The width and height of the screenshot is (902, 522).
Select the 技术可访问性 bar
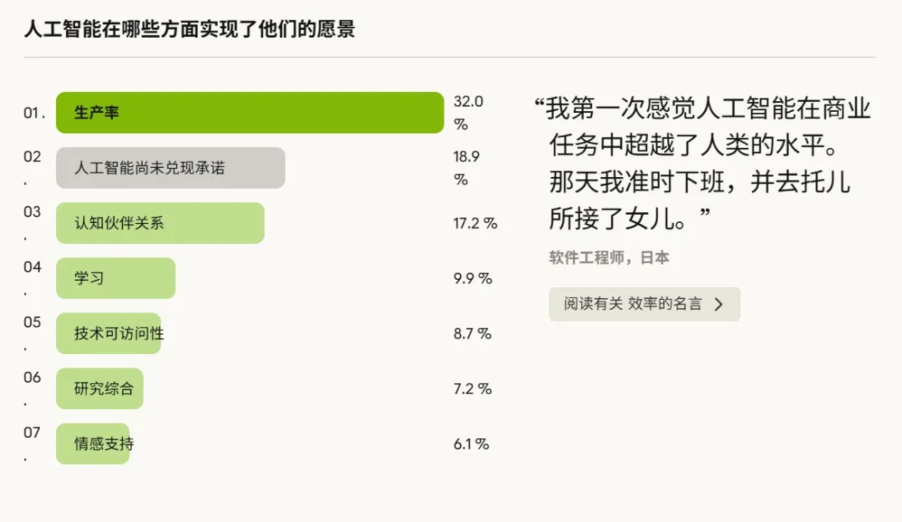(108, 333)
